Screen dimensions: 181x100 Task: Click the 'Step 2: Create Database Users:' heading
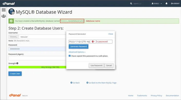click(x=36, y=28)
